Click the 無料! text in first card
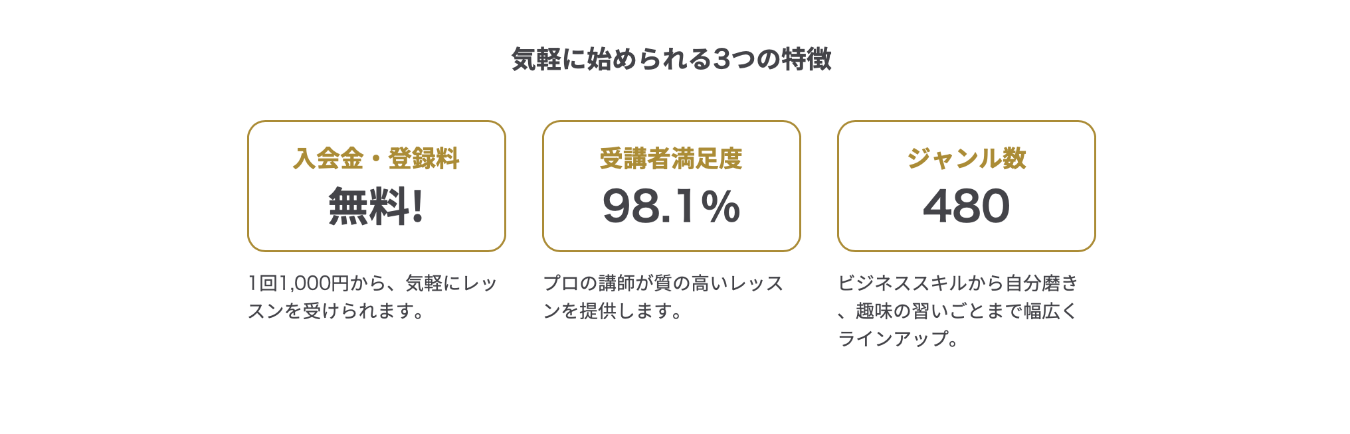This screenshot has width=1350, height=434. coord(376,206)
